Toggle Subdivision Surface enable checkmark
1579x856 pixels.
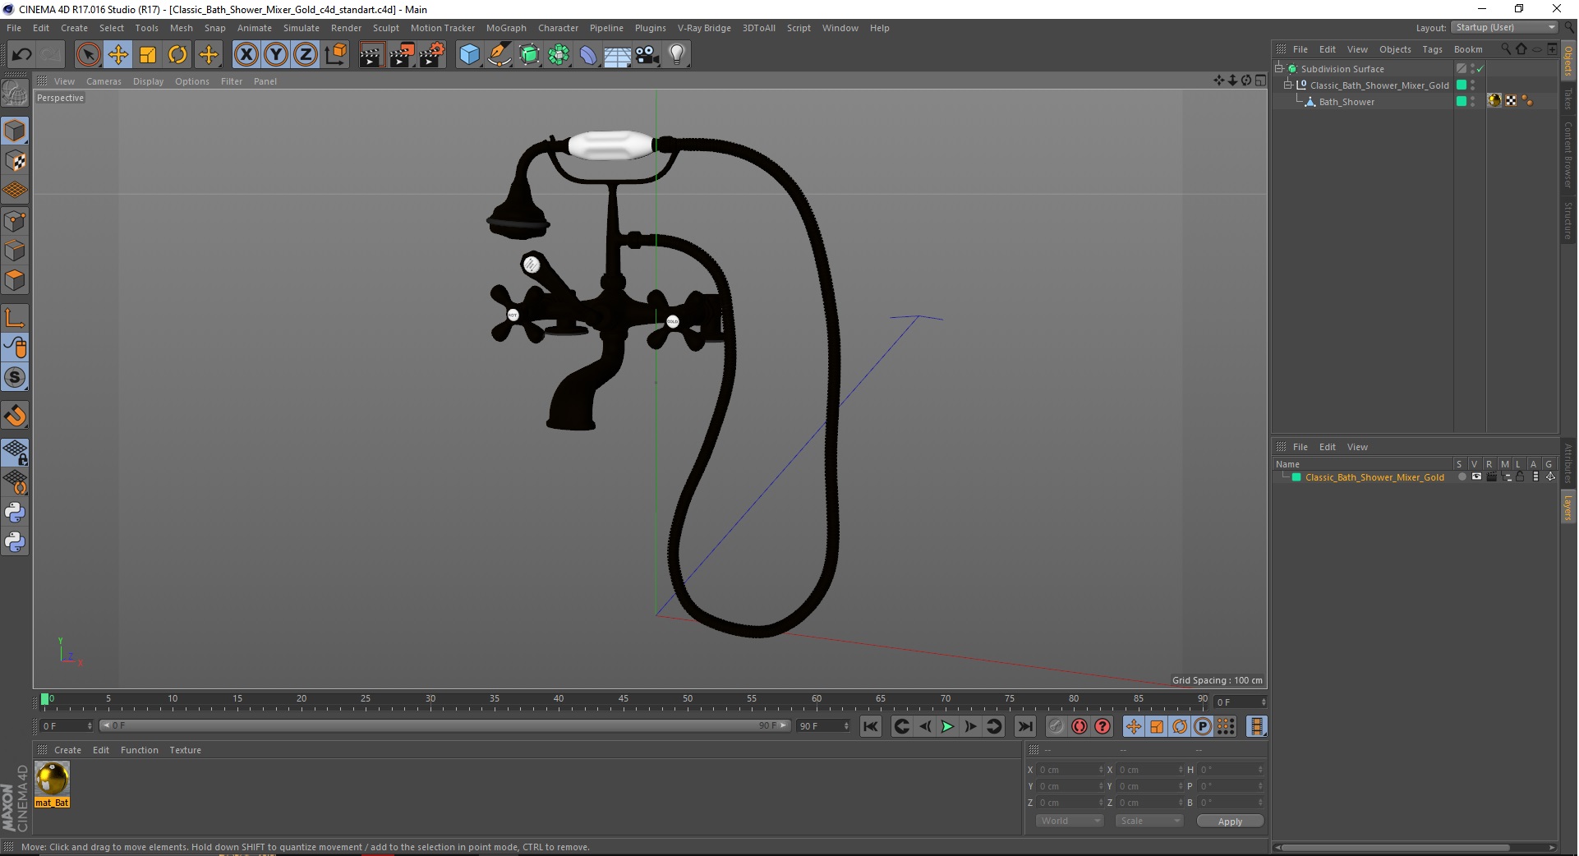[1480, 69]
